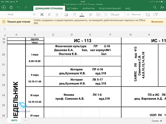Viewport: 166px width, 124px height.
Task: Select the ИС - 113 header cell
Action: click(x=83, y=41)
